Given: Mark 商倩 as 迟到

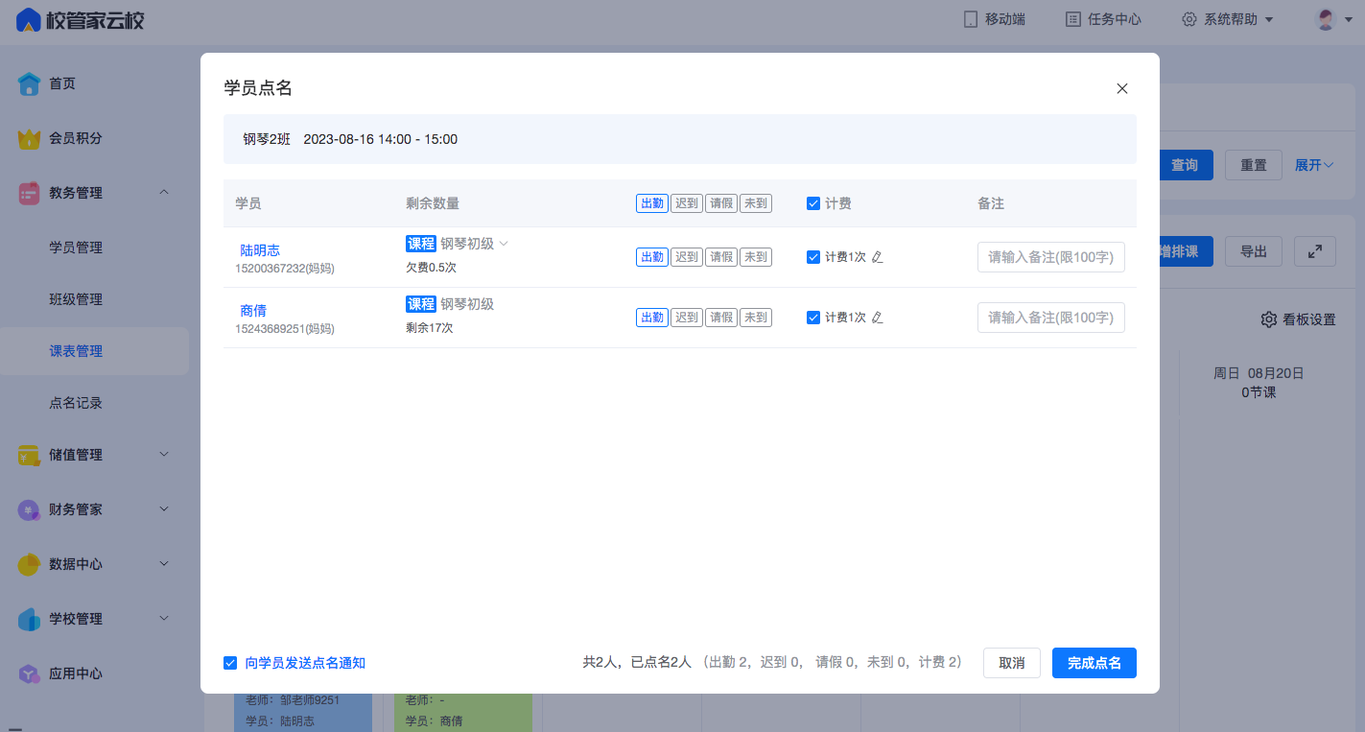Looking at the screenshot, I should 687,318.
